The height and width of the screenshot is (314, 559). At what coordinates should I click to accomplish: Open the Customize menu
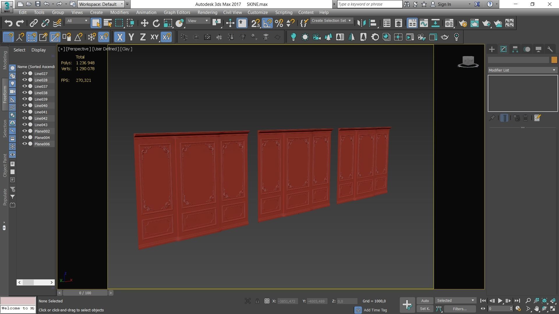258,13
